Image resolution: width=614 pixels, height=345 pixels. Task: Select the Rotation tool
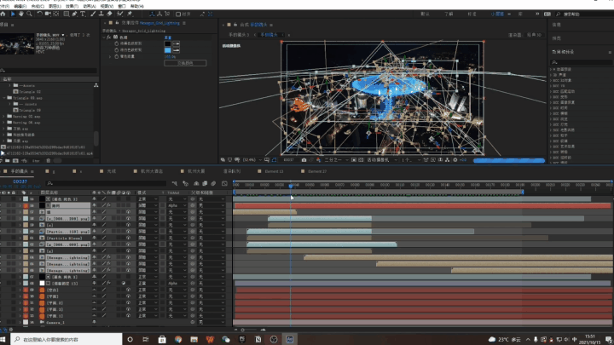click(39, 14)
